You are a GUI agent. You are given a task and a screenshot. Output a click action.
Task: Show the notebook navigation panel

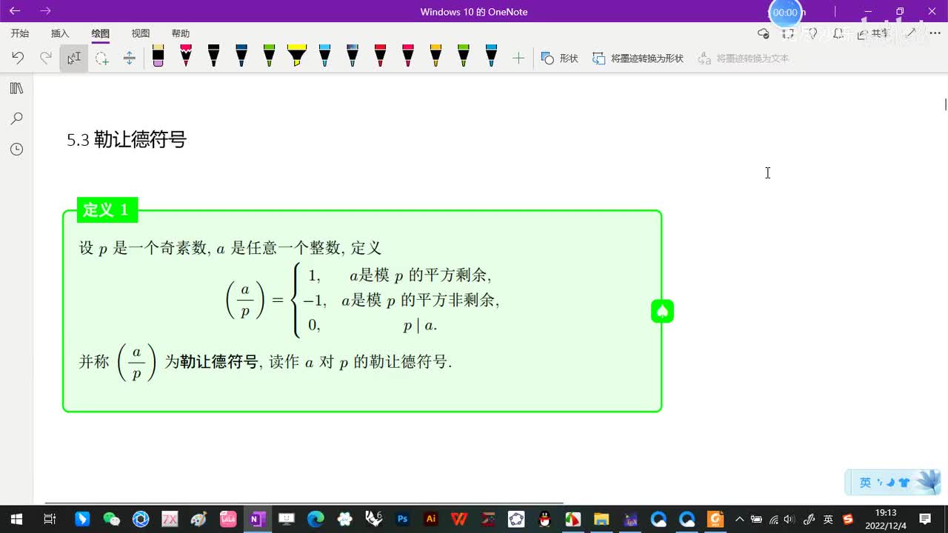(16, 88)
